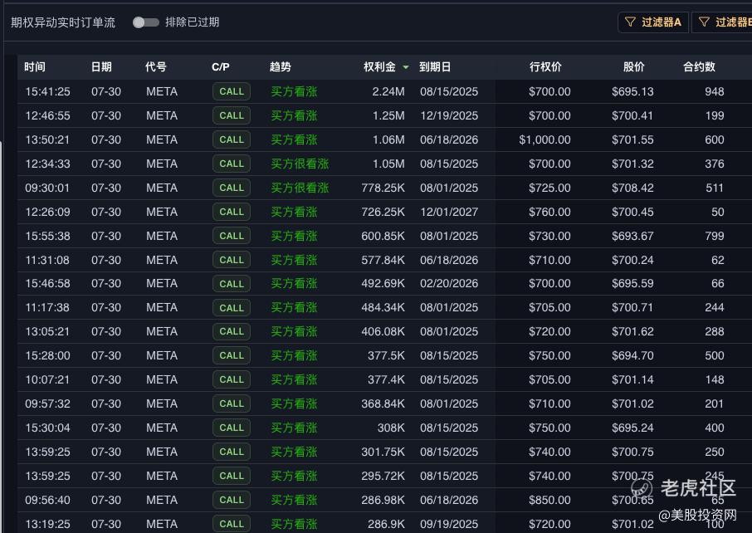This screenshot has width=752, height=533.
Task: Click the 11:31:08 time cell
Action: point(47,260)
